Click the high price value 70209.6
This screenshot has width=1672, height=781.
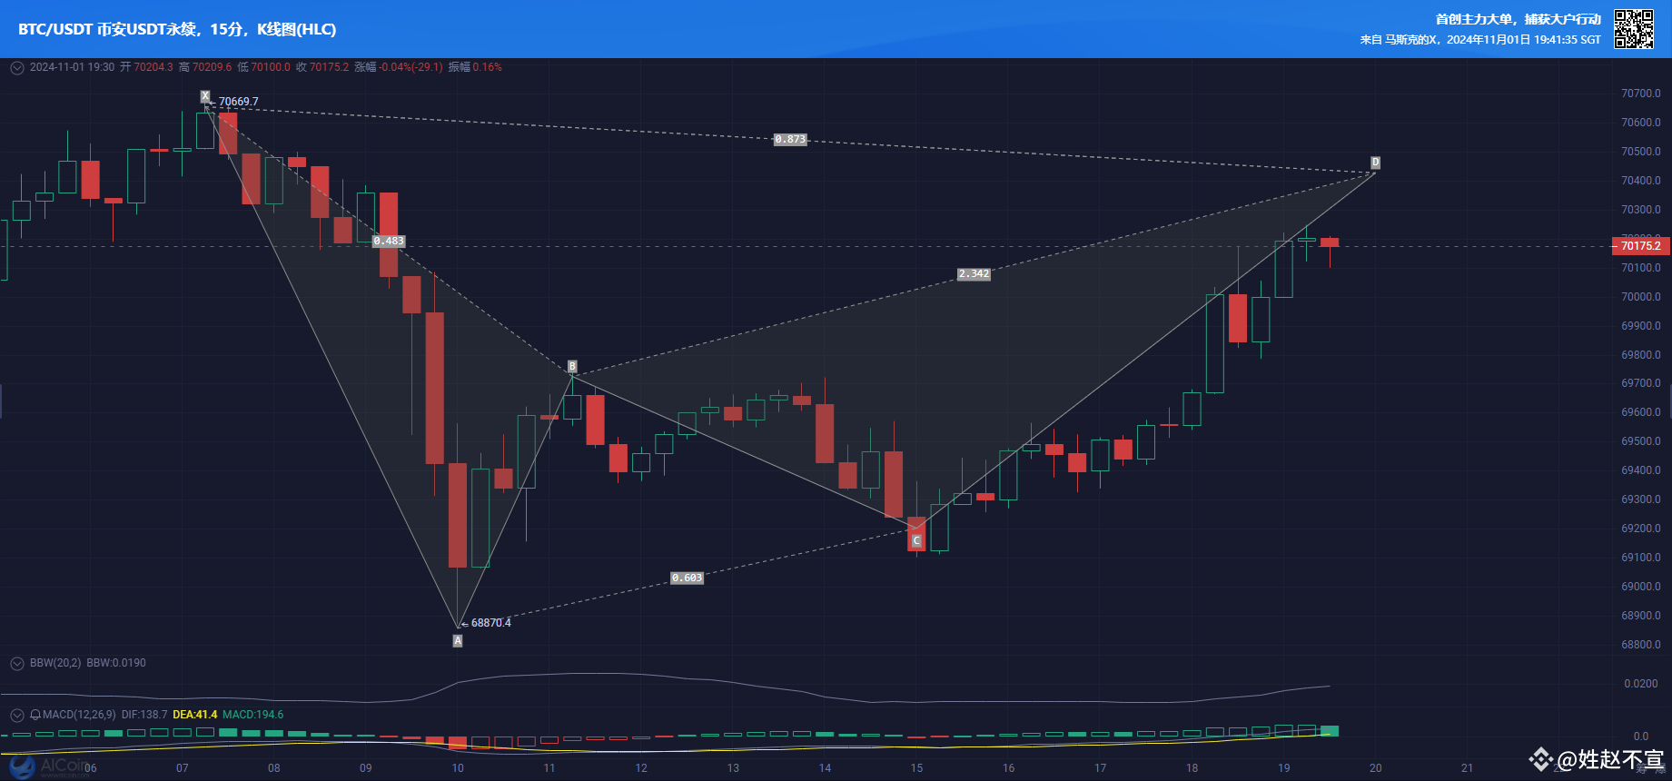[x=213, y=67]
